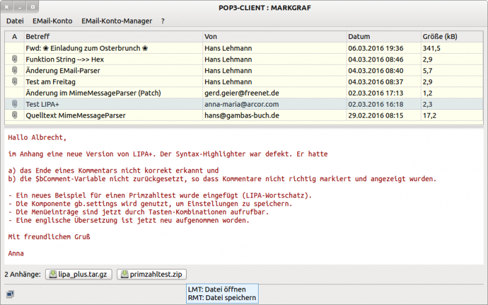488x305 pixels.
Task: Sort emails by Größe (kB) column header
Action: [450, 37]
